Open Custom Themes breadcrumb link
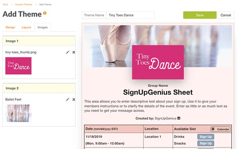Viewport: 237px width, 149px height. click(24, 5)
